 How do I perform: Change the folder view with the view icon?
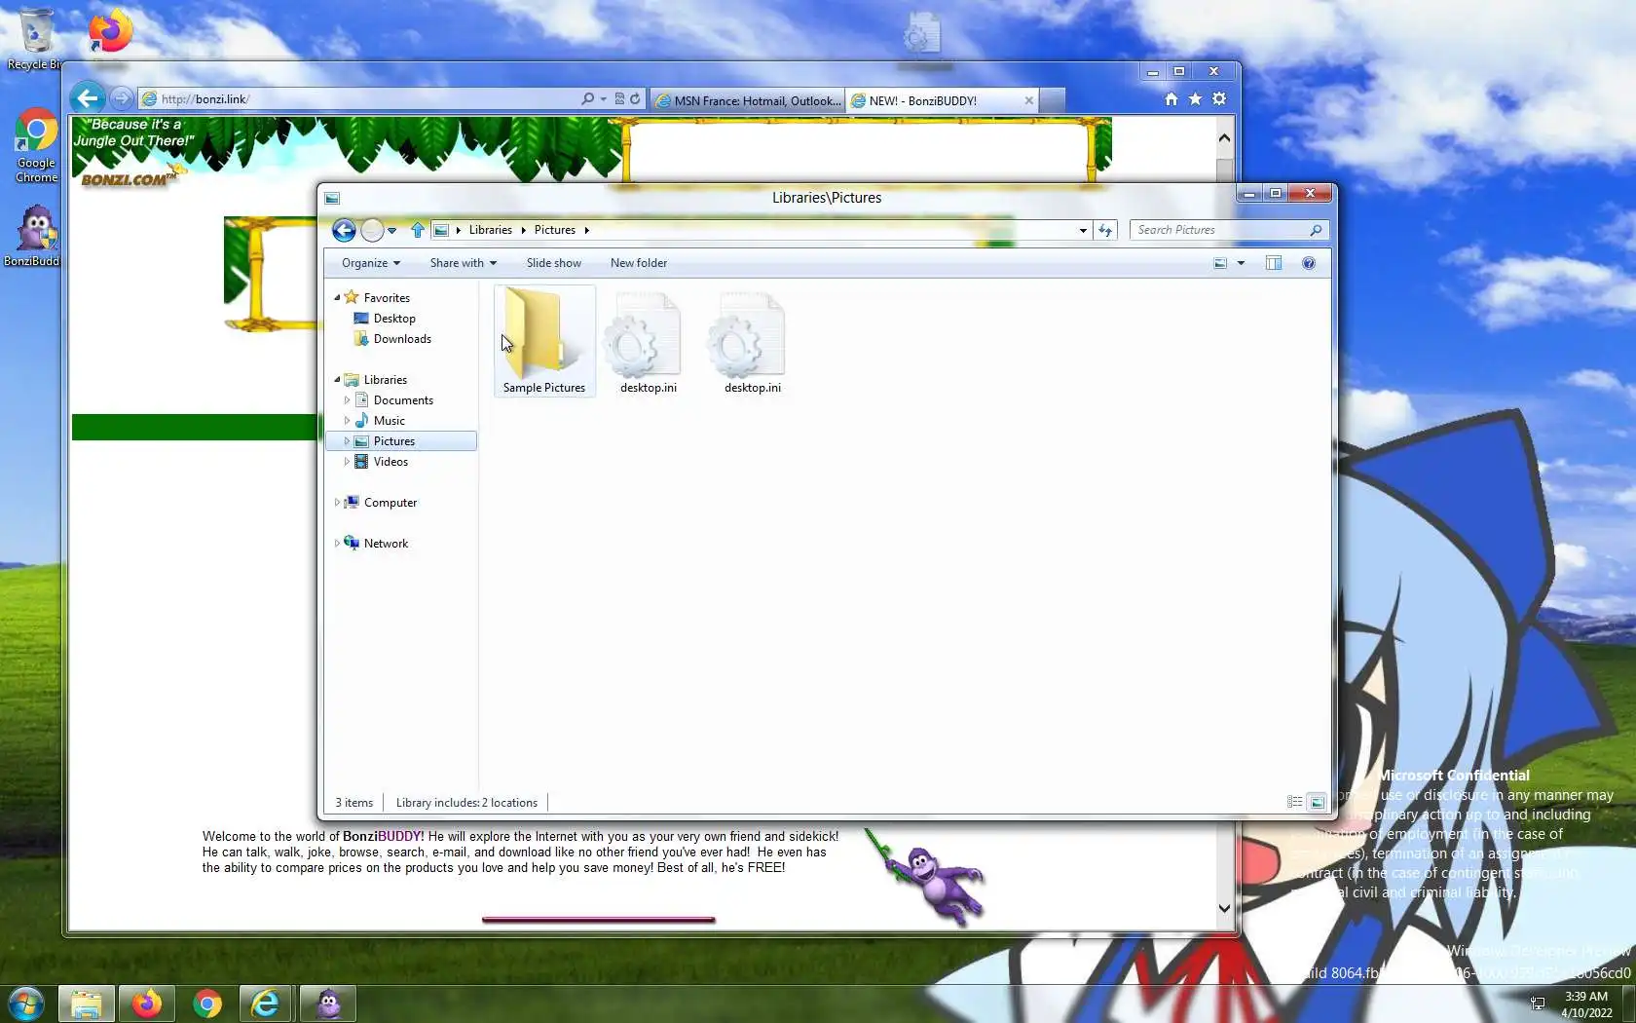click(1220, 263)
